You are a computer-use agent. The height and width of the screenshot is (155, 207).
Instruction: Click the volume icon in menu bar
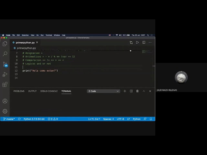120,35
